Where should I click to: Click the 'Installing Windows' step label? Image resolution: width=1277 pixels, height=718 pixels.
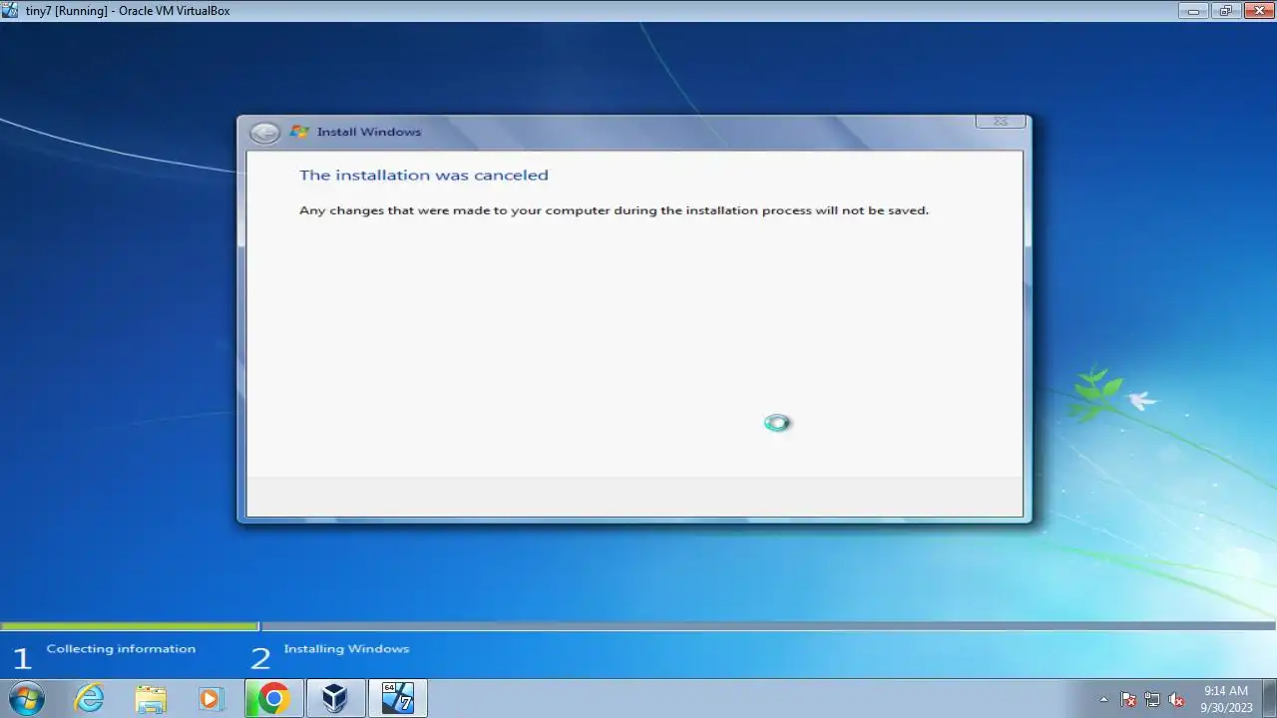pos(346,648)
